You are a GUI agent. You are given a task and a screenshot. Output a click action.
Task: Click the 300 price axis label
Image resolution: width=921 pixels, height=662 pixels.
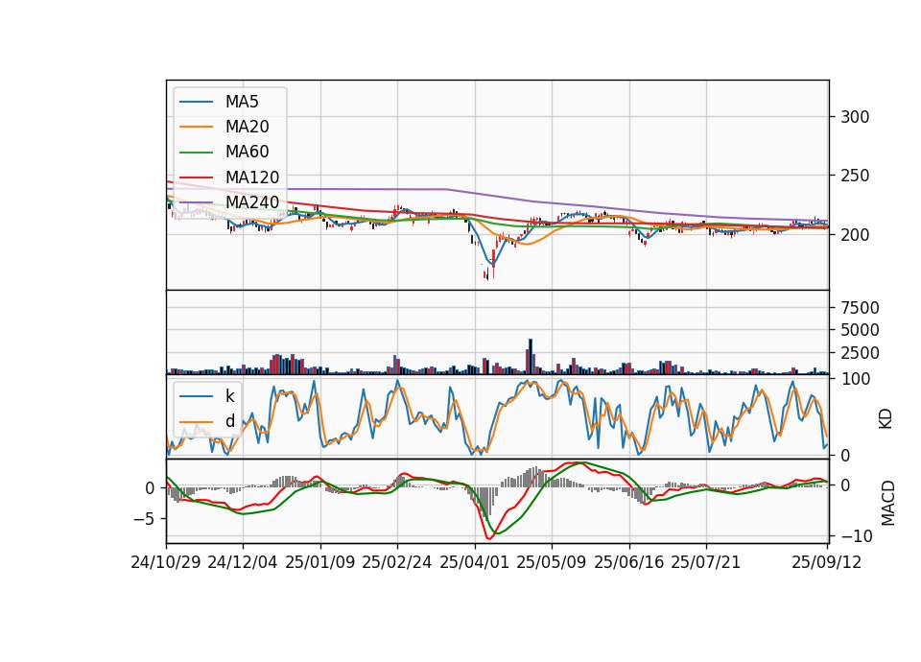[x=855, y=117]
